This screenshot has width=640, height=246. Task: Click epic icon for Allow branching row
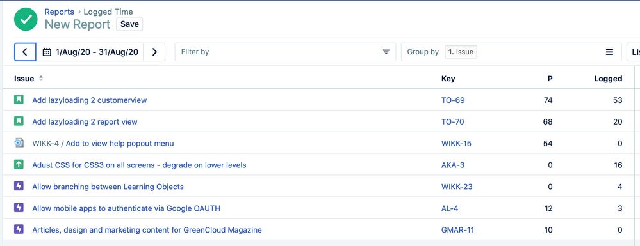pyautogui.click(x=19, y=186)
